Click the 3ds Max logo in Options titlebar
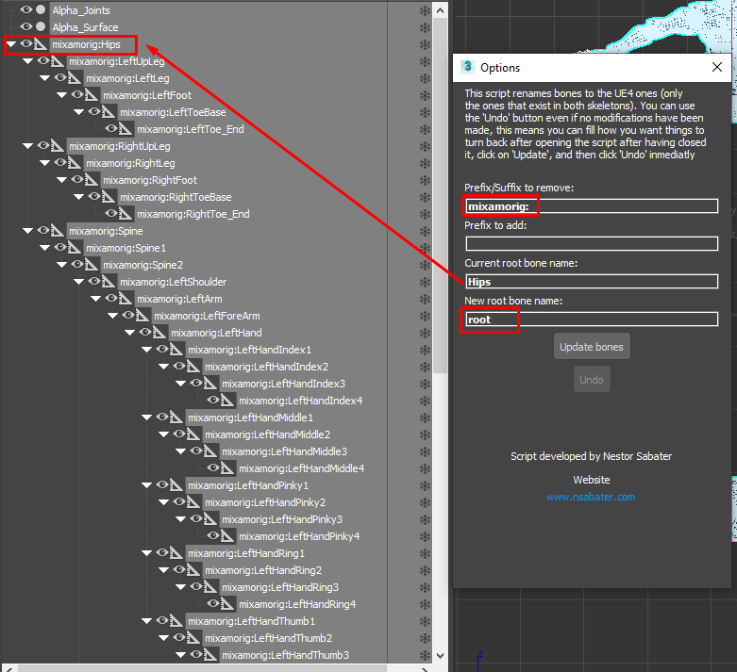 pos(467,67)
